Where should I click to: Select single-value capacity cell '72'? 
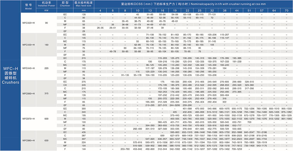tap(212, 18)
